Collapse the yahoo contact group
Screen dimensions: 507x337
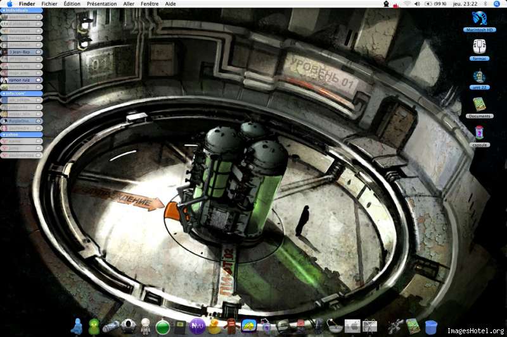21,135
